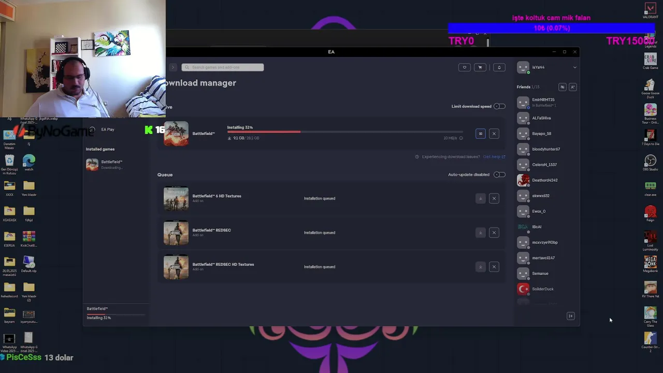Open the Battlefield REDSEC thumbnail
The width and height of the screenshot is (663, 373).
coord(176,233)
